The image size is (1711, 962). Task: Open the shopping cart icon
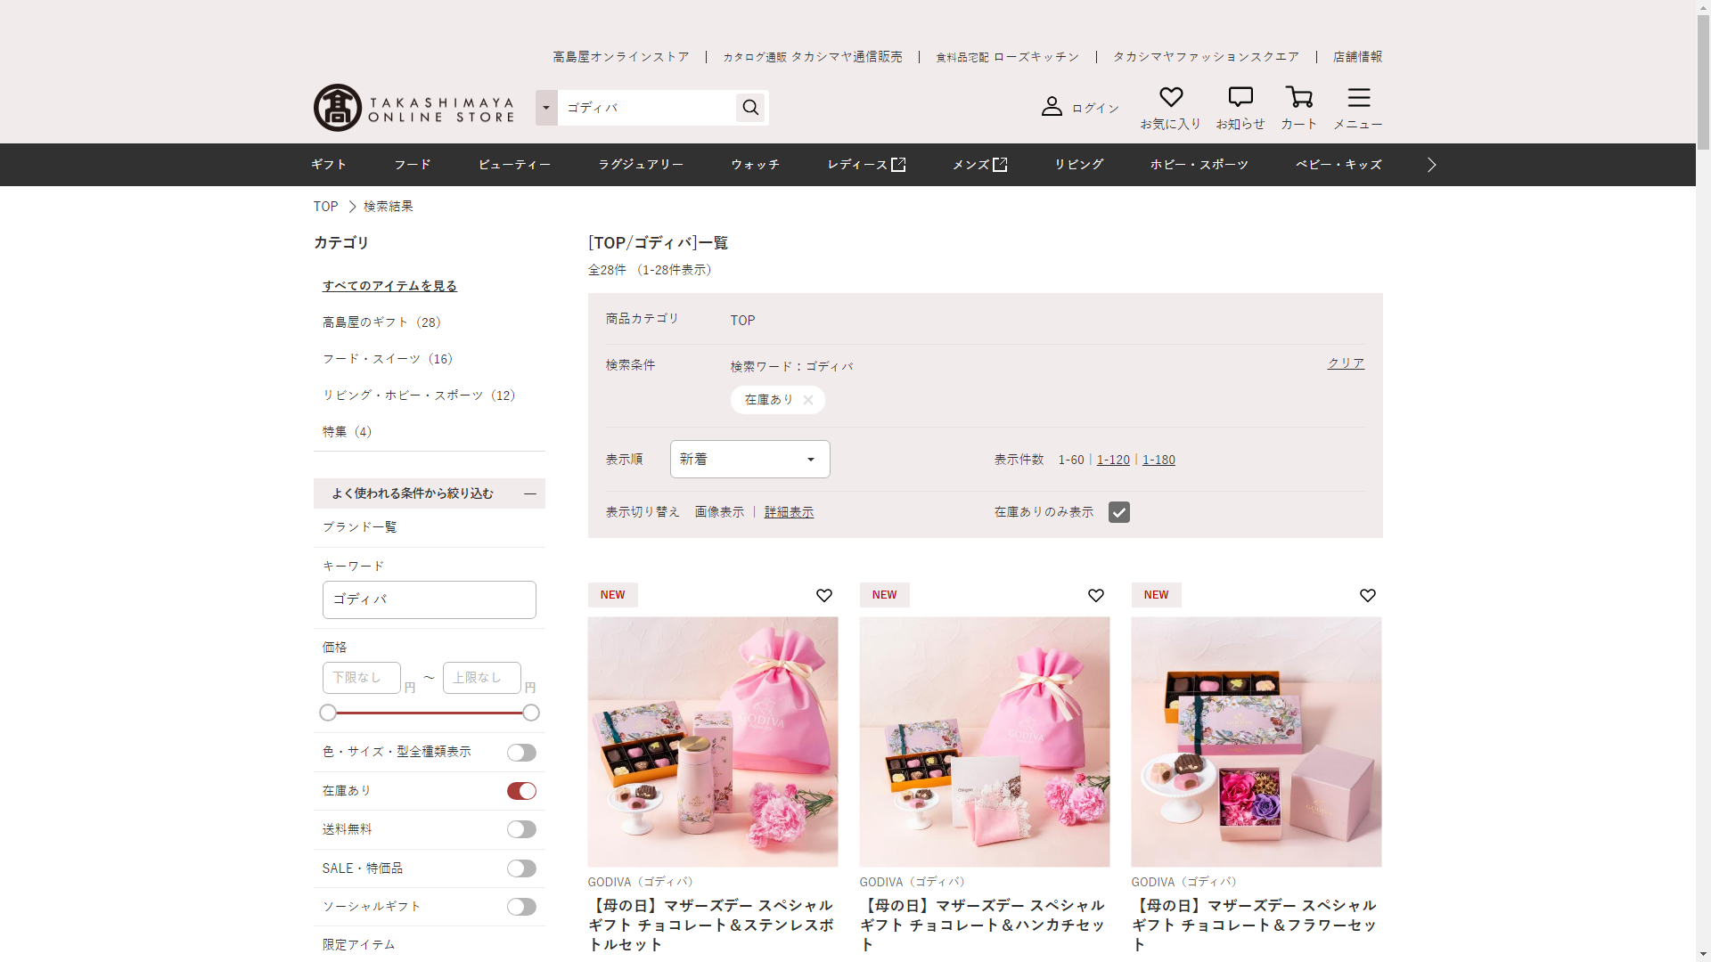pos(1298,97)
